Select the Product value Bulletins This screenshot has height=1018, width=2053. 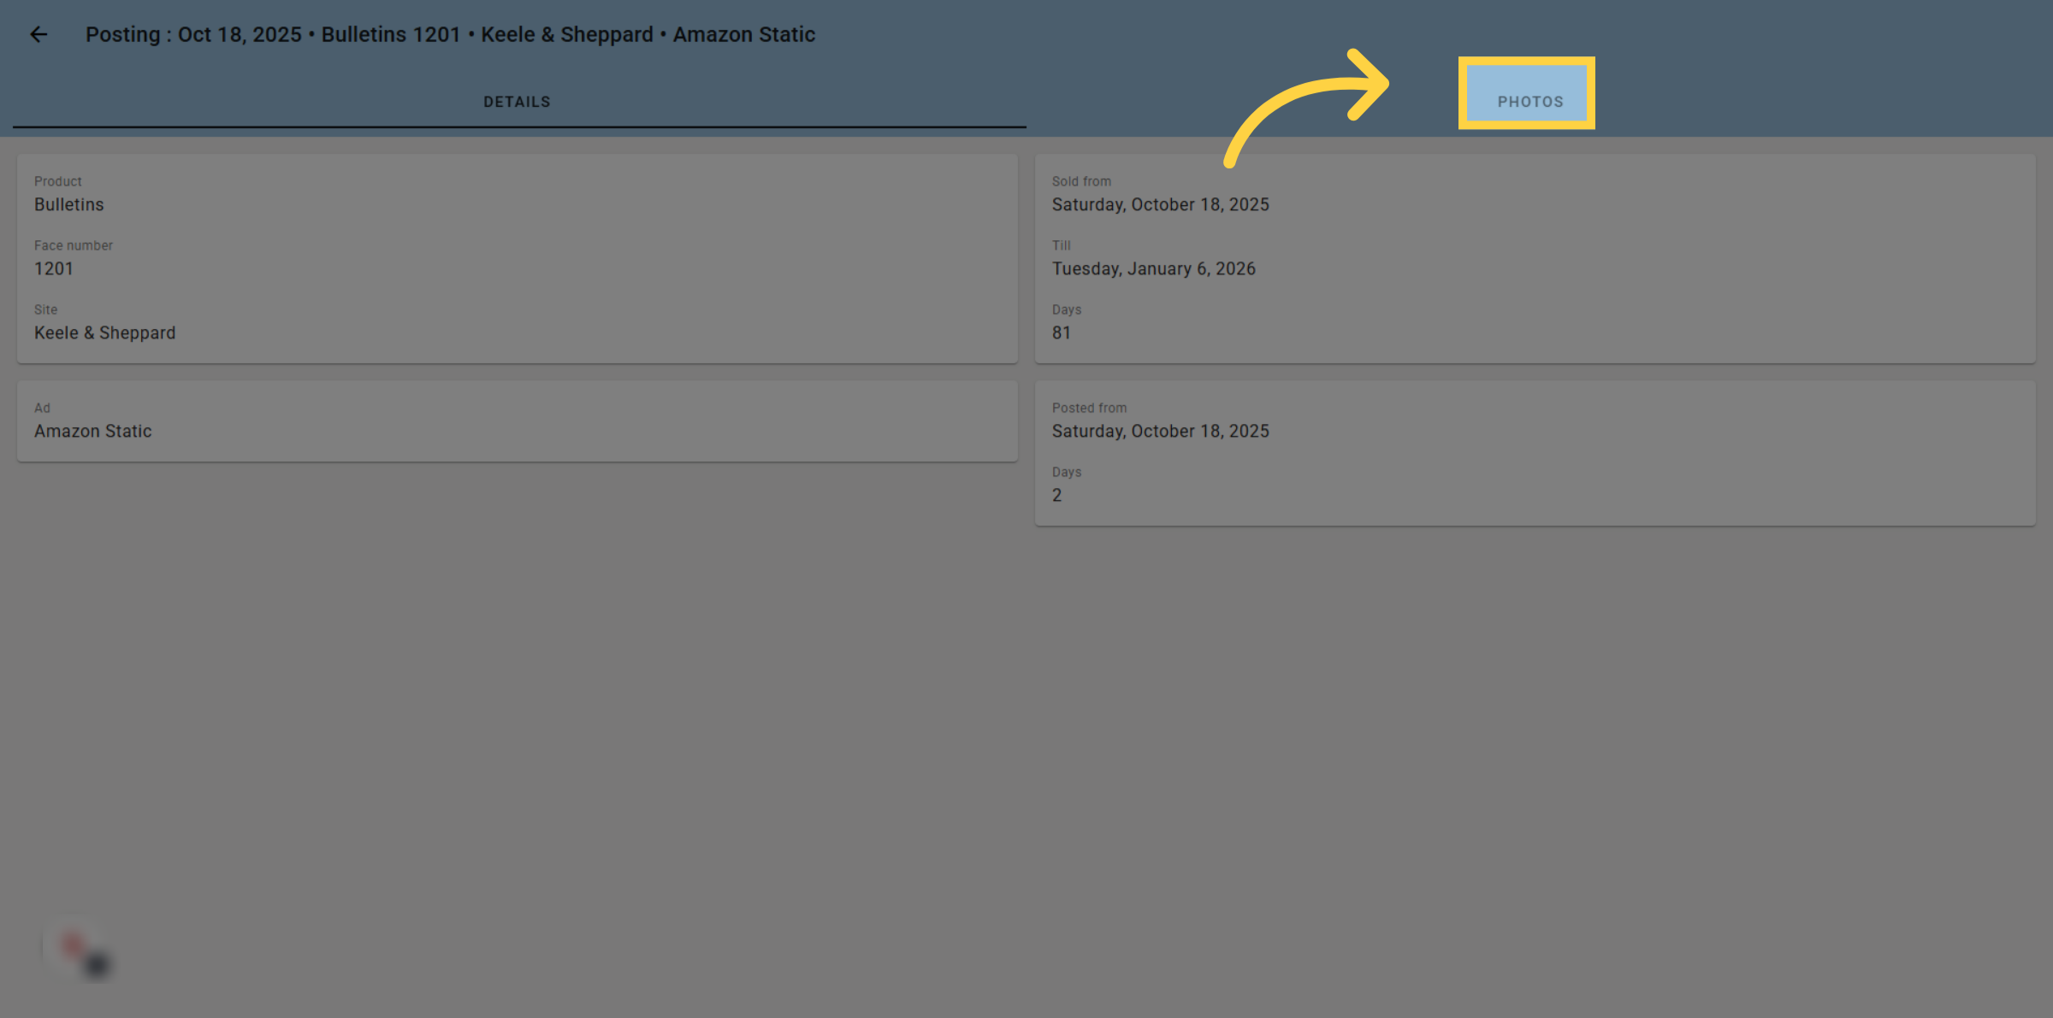click(x=69, y=204)
